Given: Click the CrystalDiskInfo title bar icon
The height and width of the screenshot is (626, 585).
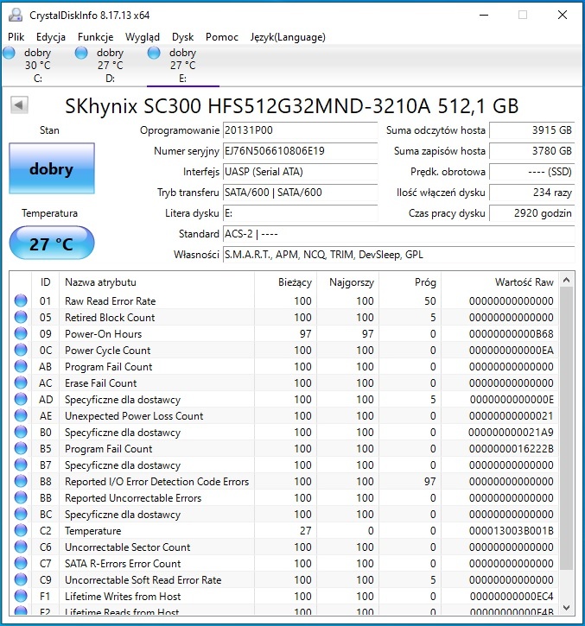Looking at the screenshot, I should click(x=16, y=16).
